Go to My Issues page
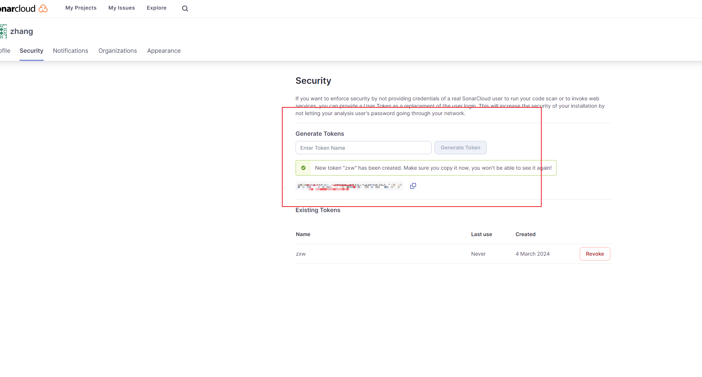 (x=122, y=8)
